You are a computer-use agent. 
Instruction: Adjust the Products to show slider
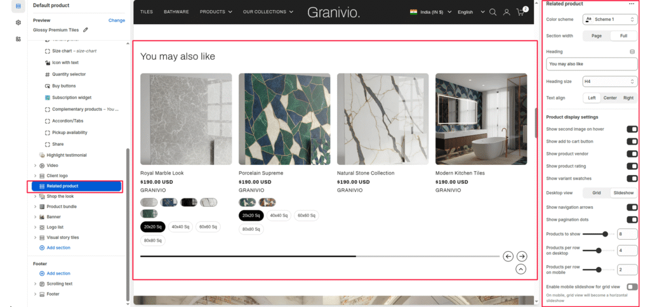pos(605,234)
